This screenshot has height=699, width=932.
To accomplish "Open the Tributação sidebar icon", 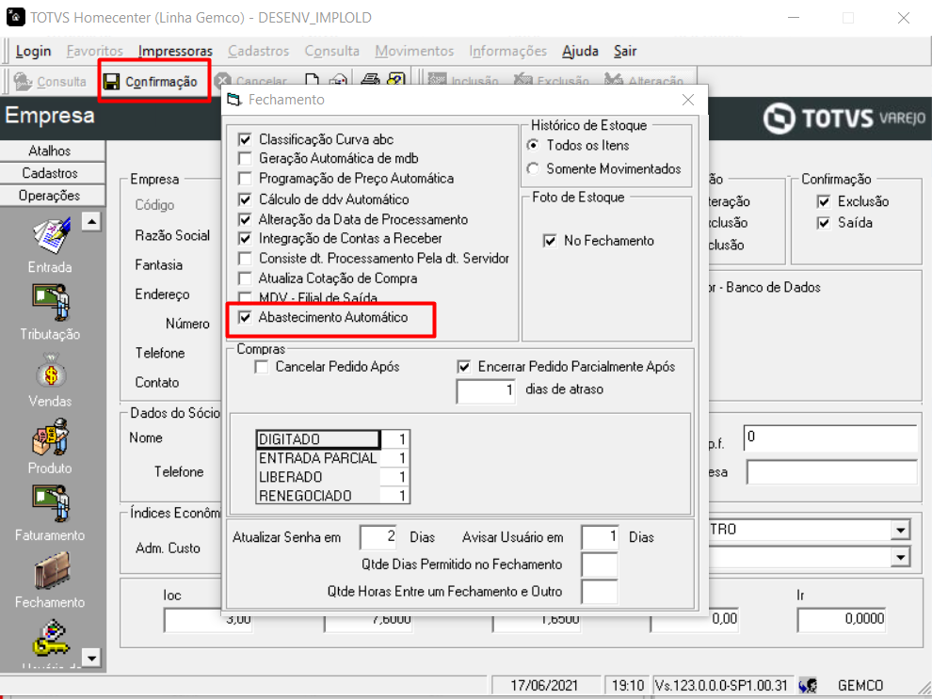I will (x=51, y=303).
